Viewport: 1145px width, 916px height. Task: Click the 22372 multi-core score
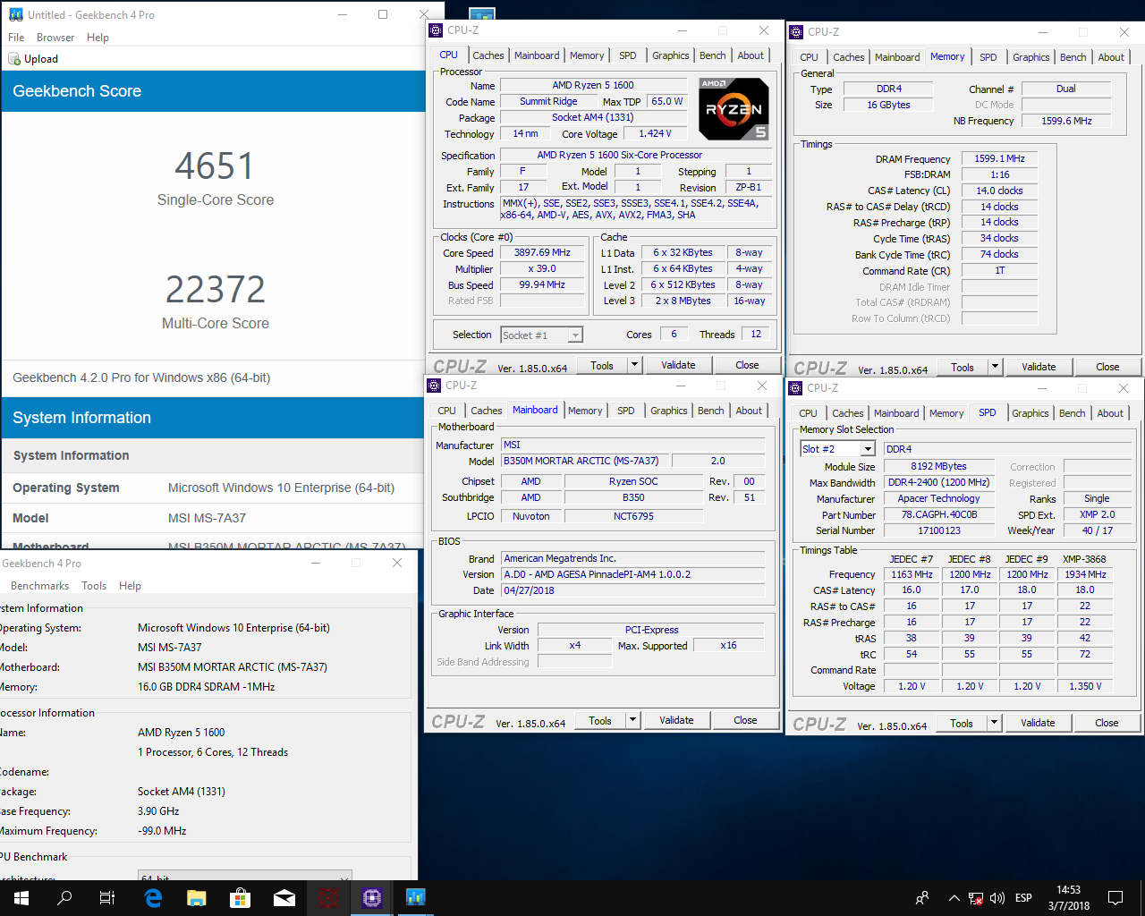[x=216, y=289]
